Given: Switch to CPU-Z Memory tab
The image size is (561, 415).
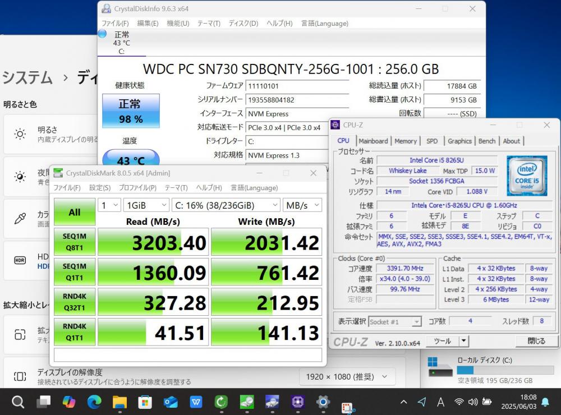Looking at the screenshot, I should point(406,141).
